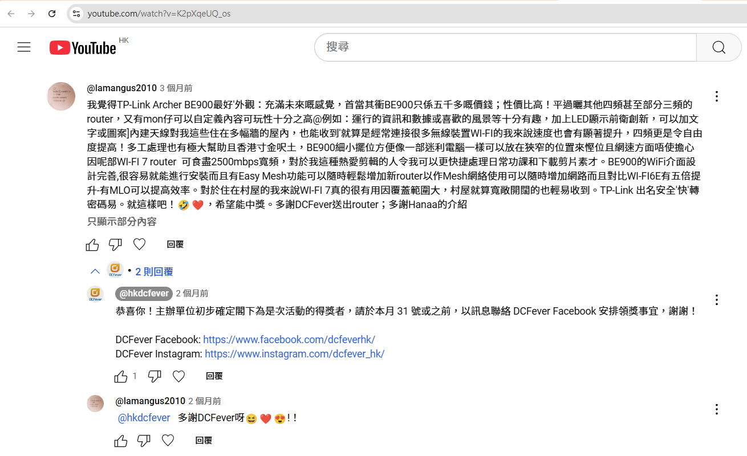This screenshot has width=747, height=456.
Task: Like the hkdcfever winner announcement reply
Action: point(121,376)
